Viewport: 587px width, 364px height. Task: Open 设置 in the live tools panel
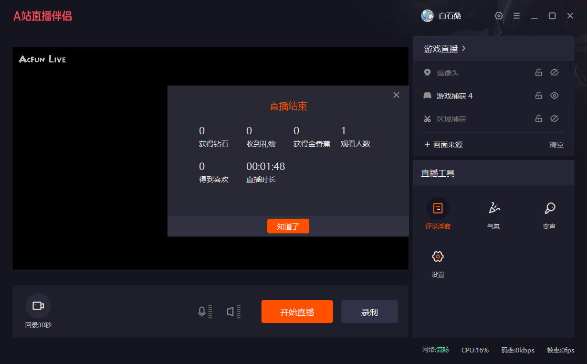pyautogui.click(x=437, y=257)
